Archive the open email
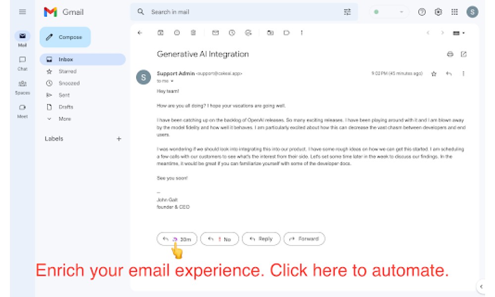Screen dimensions: 495x297 pyautogui.click(x=160, y=33)
